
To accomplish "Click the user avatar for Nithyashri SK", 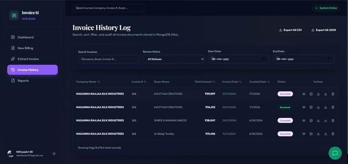I will click(x=10, y=154).
